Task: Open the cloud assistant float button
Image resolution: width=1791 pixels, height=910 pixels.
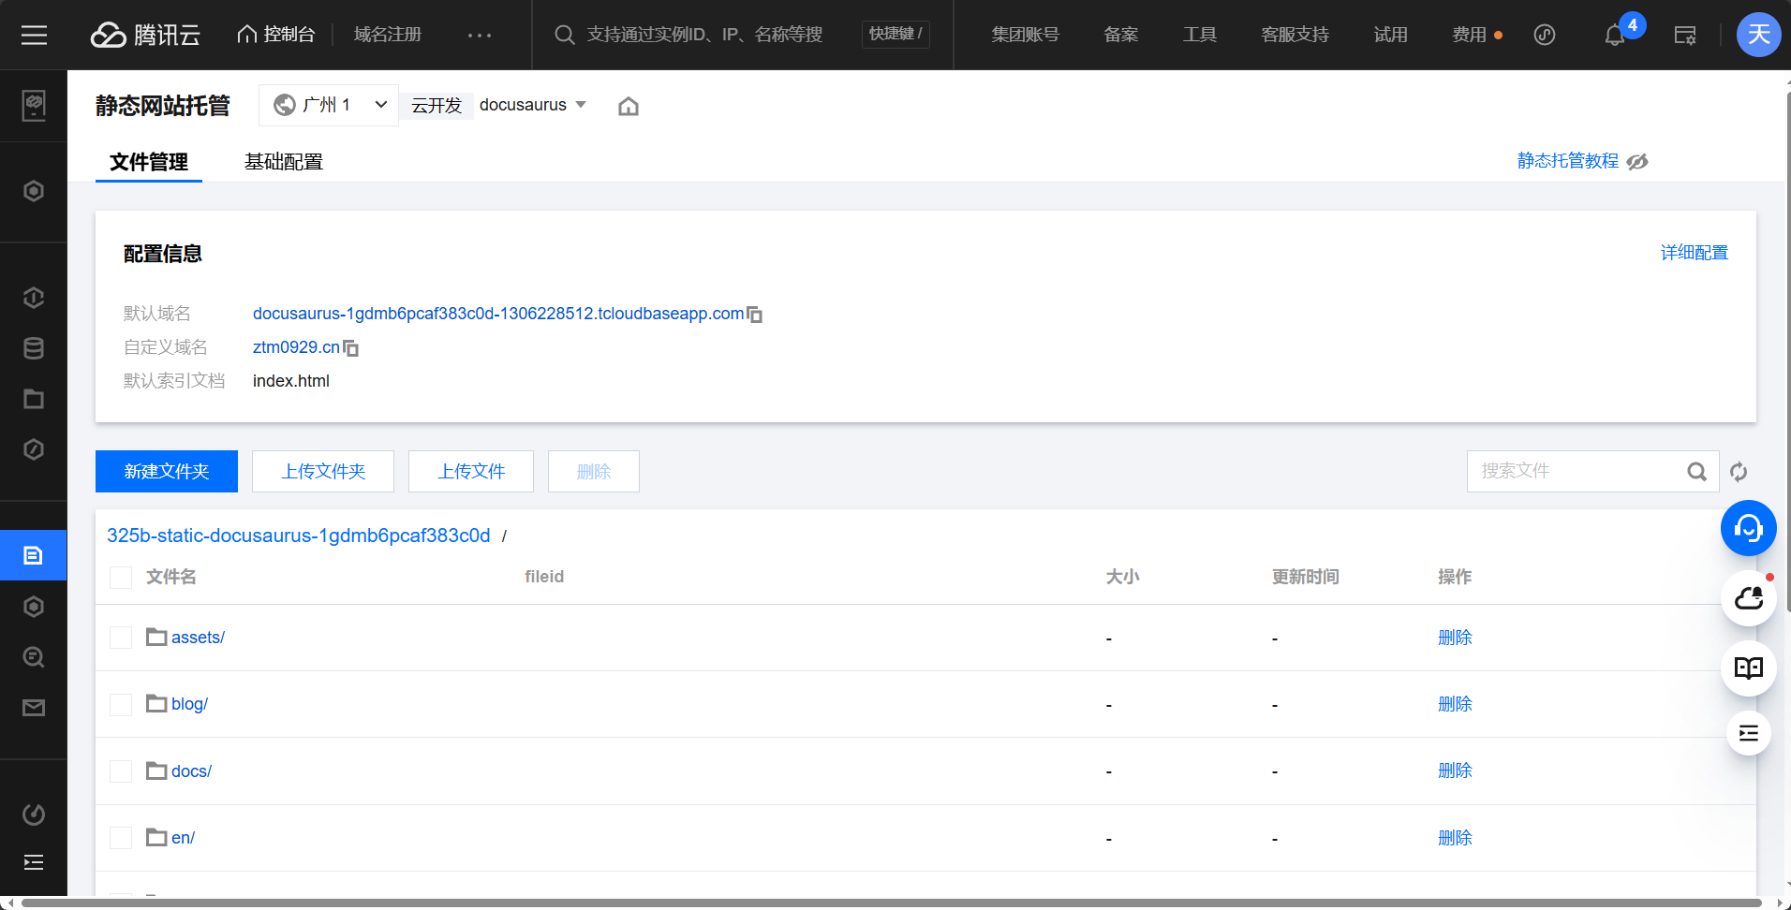Action: [x=1749, y=598]
